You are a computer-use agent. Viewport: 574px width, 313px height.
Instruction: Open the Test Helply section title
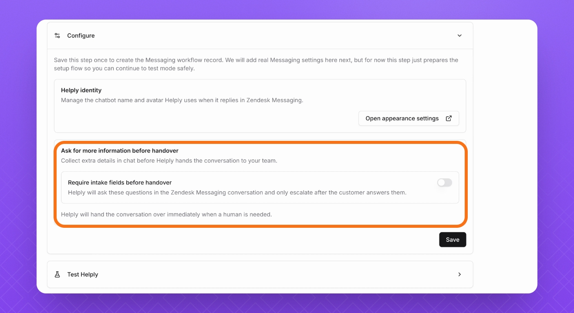(82, 275)
